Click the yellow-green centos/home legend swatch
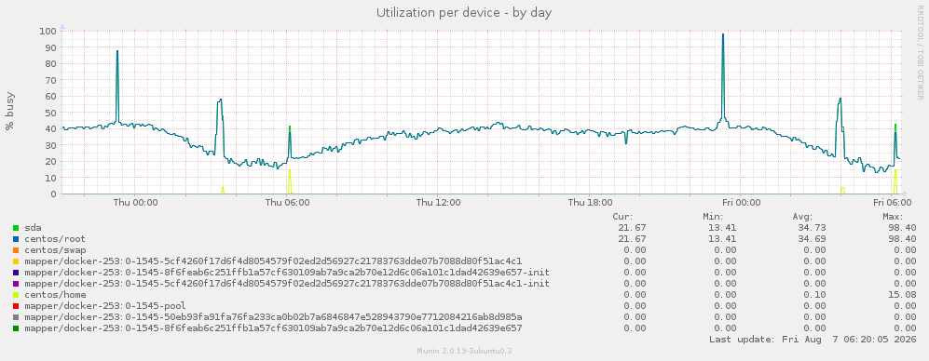 tap(16, 295)
